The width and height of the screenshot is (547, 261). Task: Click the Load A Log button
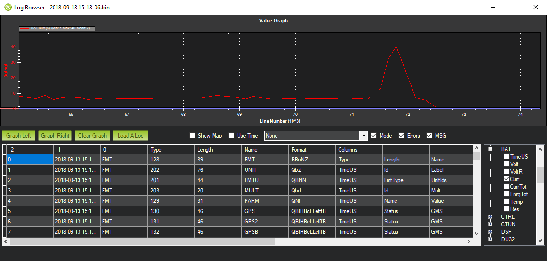click(130, 136)
